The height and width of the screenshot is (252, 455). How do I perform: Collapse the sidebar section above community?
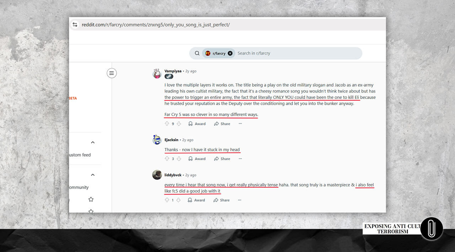pos(93,175)
